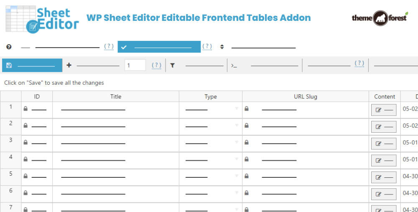Click the rows number input field
The height and width of the screenshot is (212, 418).
[x=135, y=65]
